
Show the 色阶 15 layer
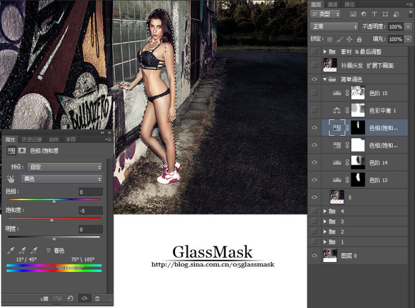(314, 93)
